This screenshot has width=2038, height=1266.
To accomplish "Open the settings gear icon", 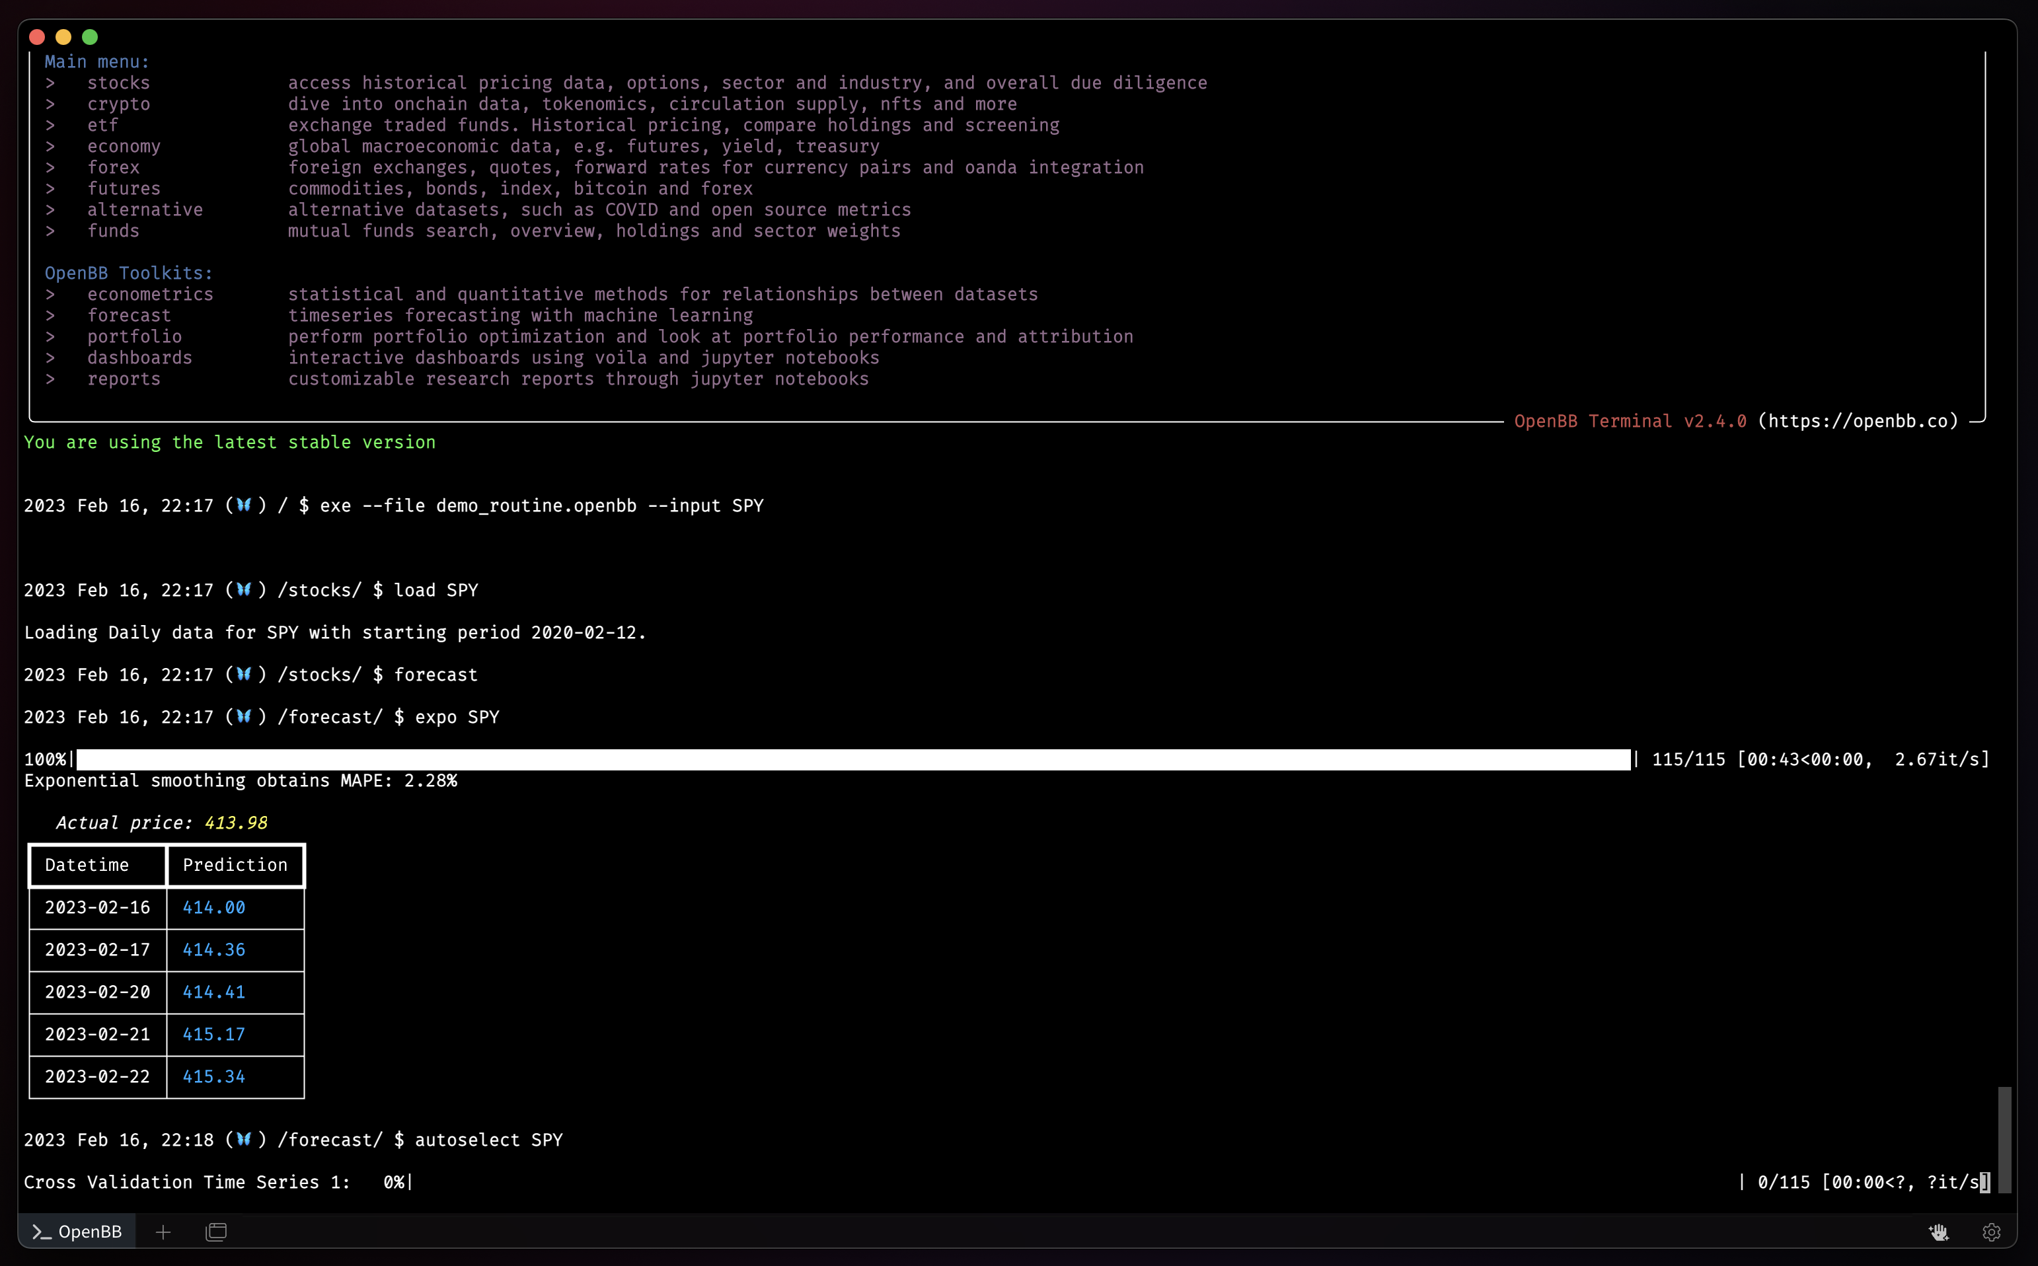I will coord(1991,1232).
